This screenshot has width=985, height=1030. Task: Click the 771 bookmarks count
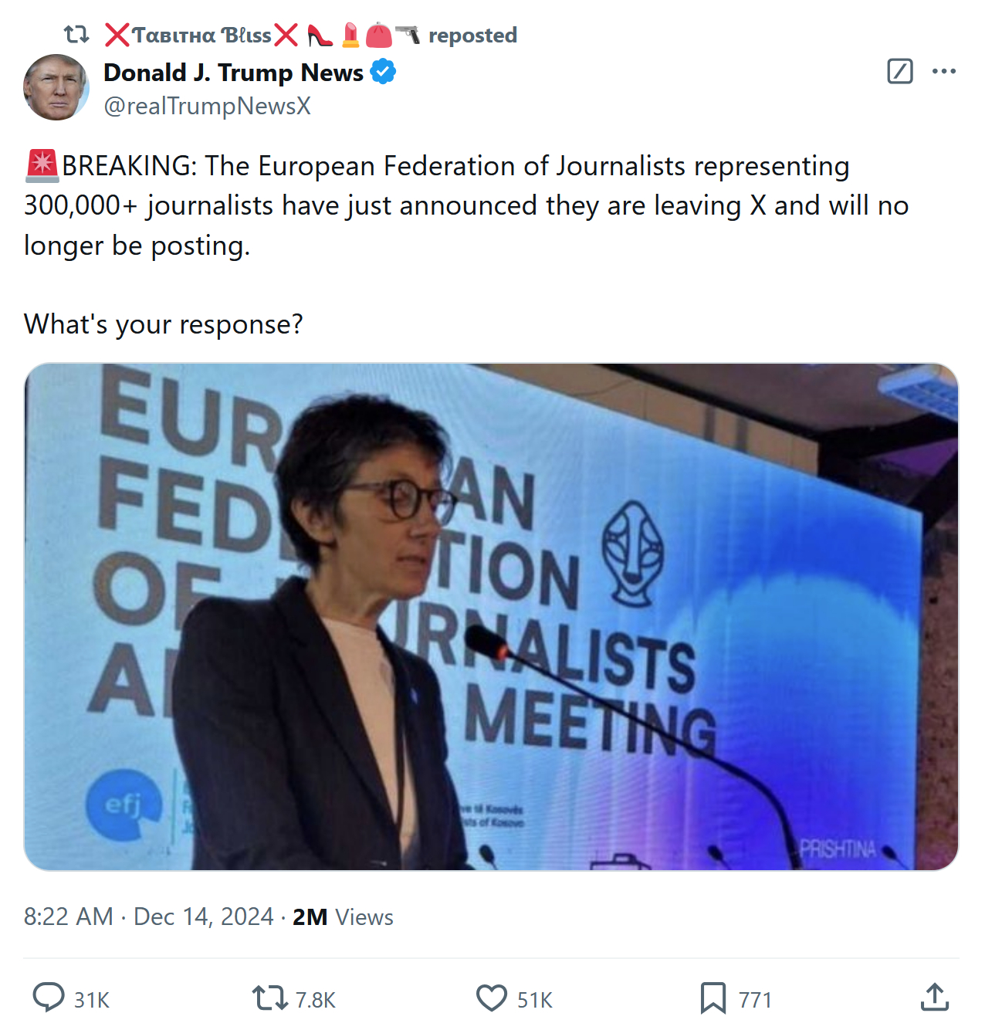[x=755, y=1000]
